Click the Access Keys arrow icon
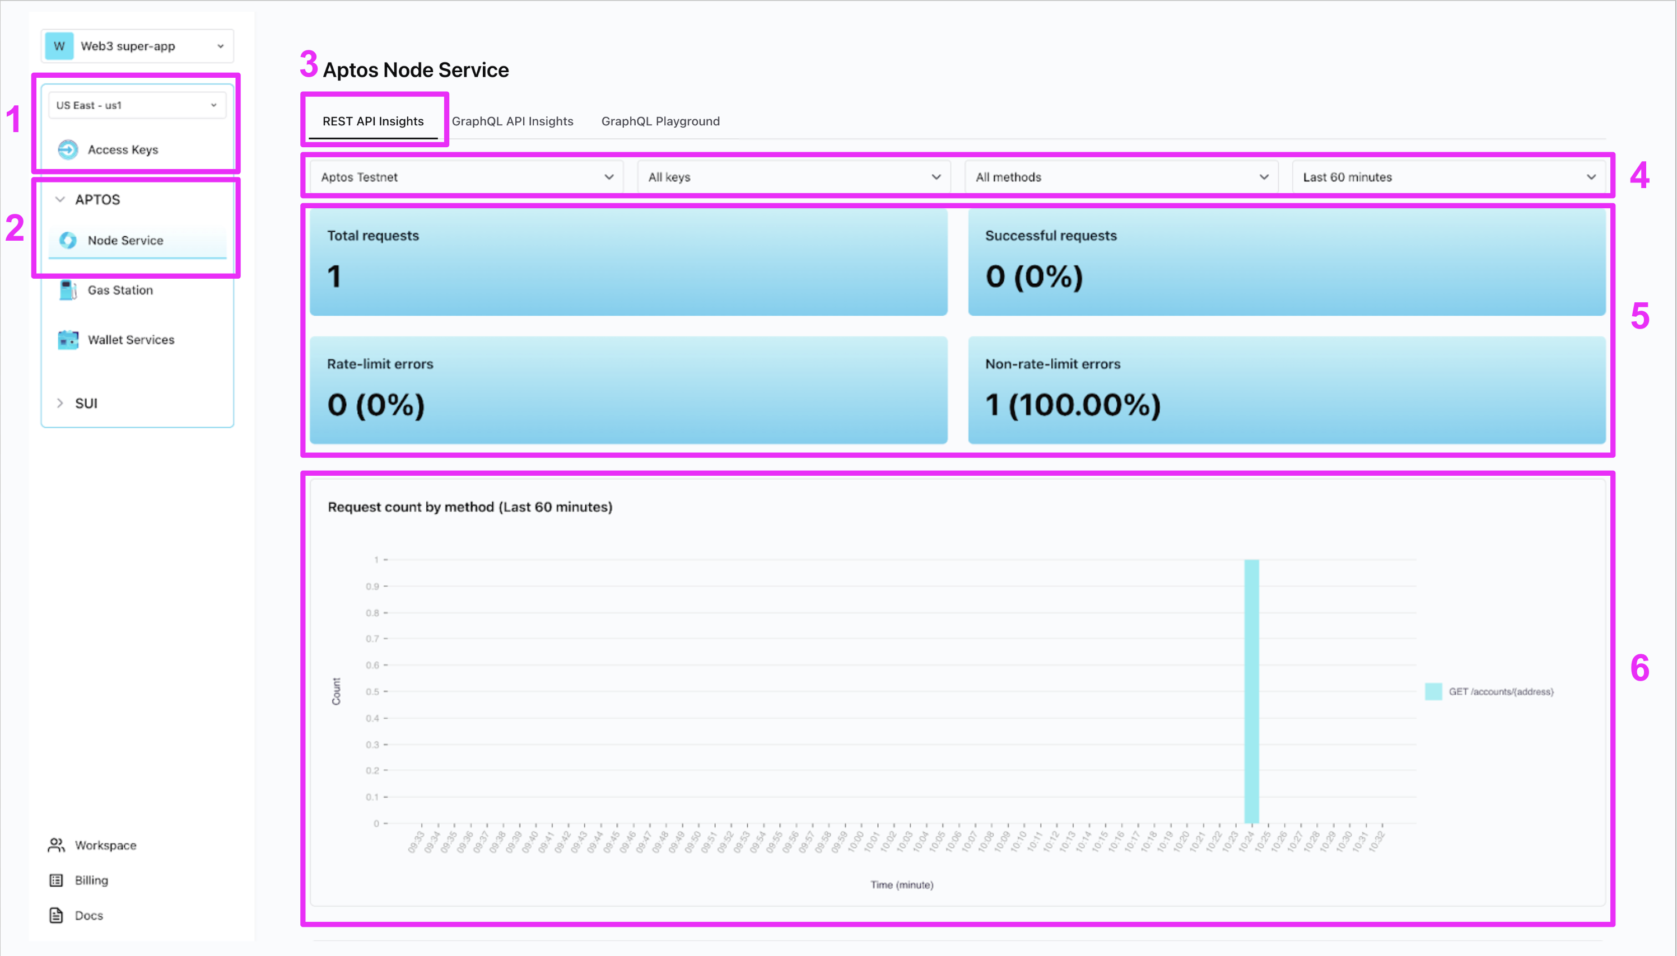This screenshot has height=956, width=1677. pyautogui.click(x=68, y=149)
